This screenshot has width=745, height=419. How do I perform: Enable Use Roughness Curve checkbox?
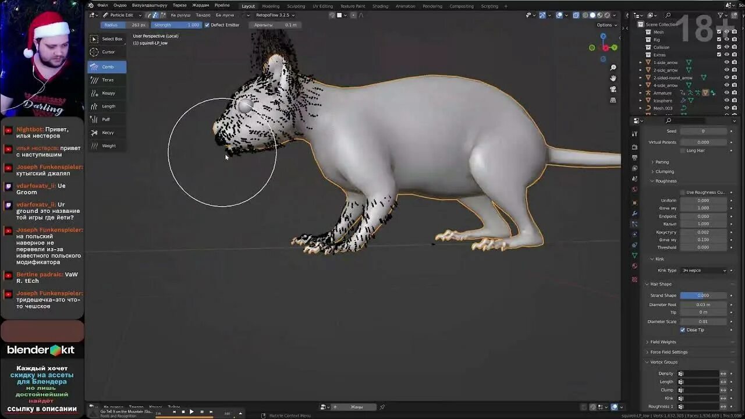point(683,193)
